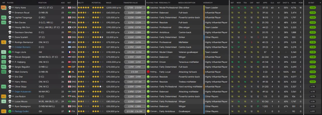Click the Wnt badge next to Ben Davies
This screenshot has height=115, width=322.
pyautogui.click(x=4, y=22)
